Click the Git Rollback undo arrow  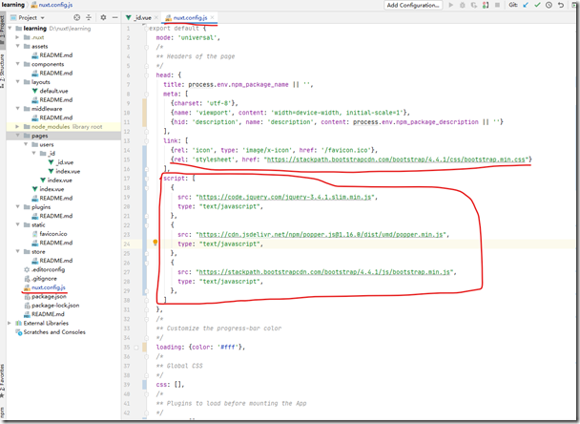(x=561, y=5)
